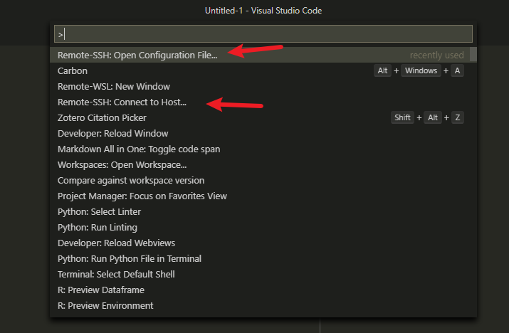Choose Remote-WSL: New Window
Viewport: 509px width, 333px height.
click(263, 86)
